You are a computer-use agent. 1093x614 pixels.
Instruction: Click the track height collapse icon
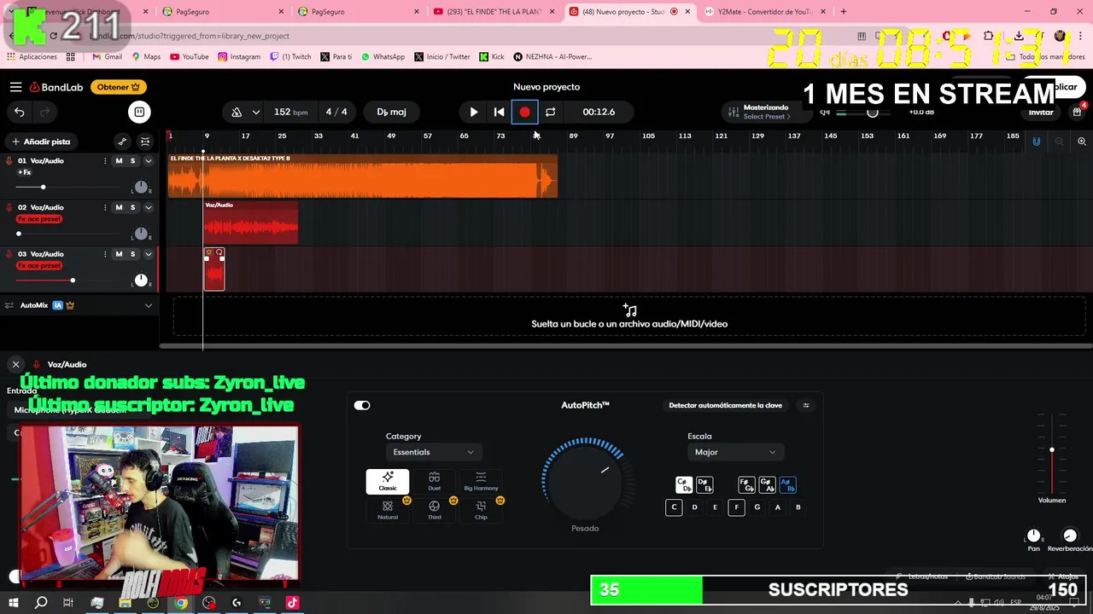[145, 142]
